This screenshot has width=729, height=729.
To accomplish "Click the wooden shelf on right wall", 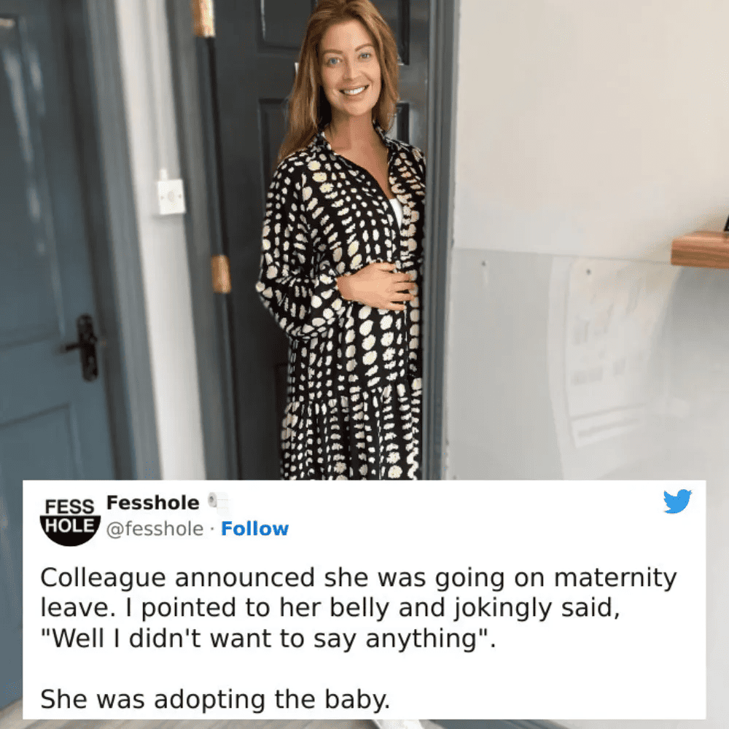I will click(701, 250).
